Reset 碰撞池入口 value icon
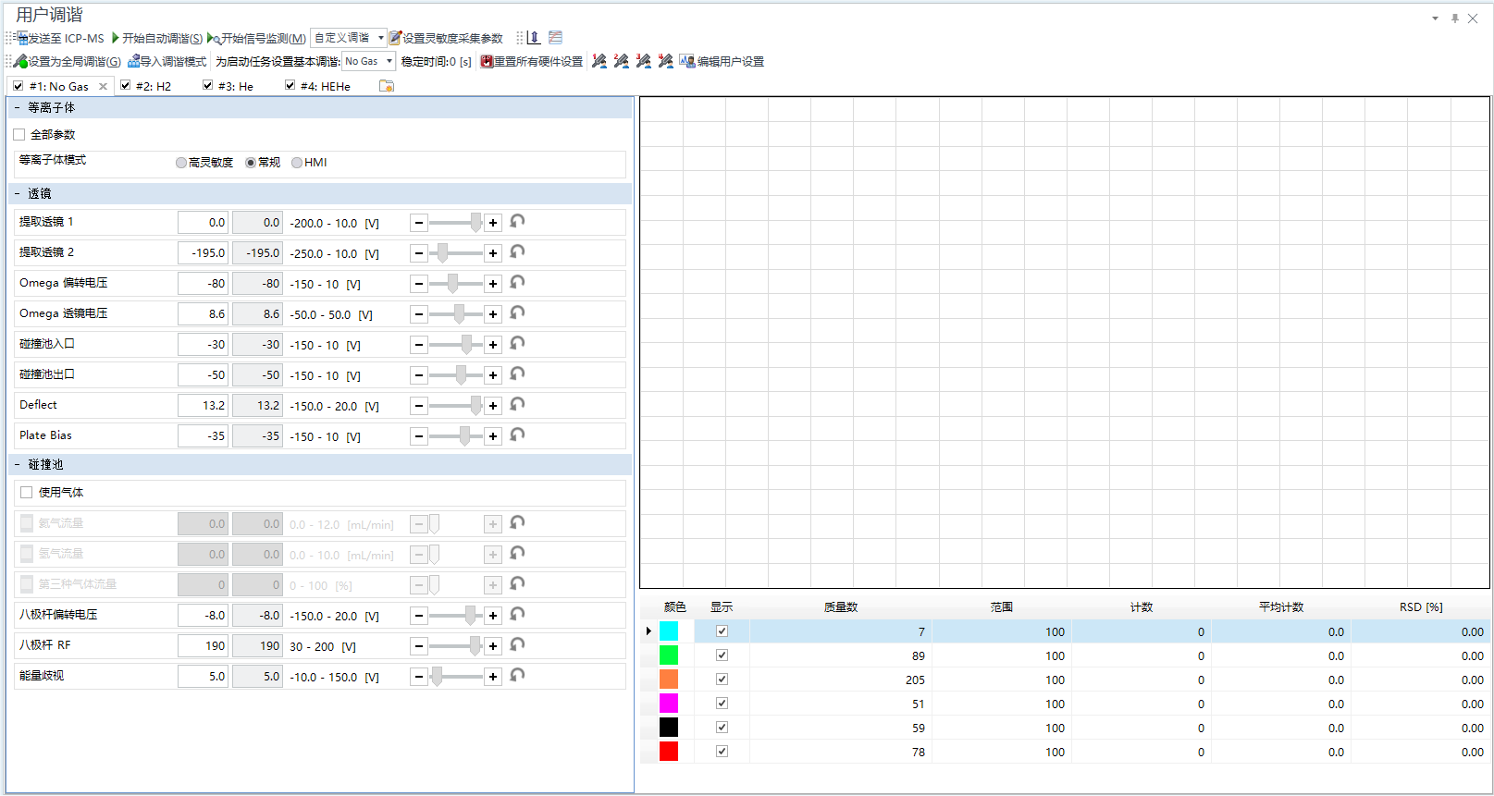Viewport: 1494px width, 796px height. click(517, 344)
